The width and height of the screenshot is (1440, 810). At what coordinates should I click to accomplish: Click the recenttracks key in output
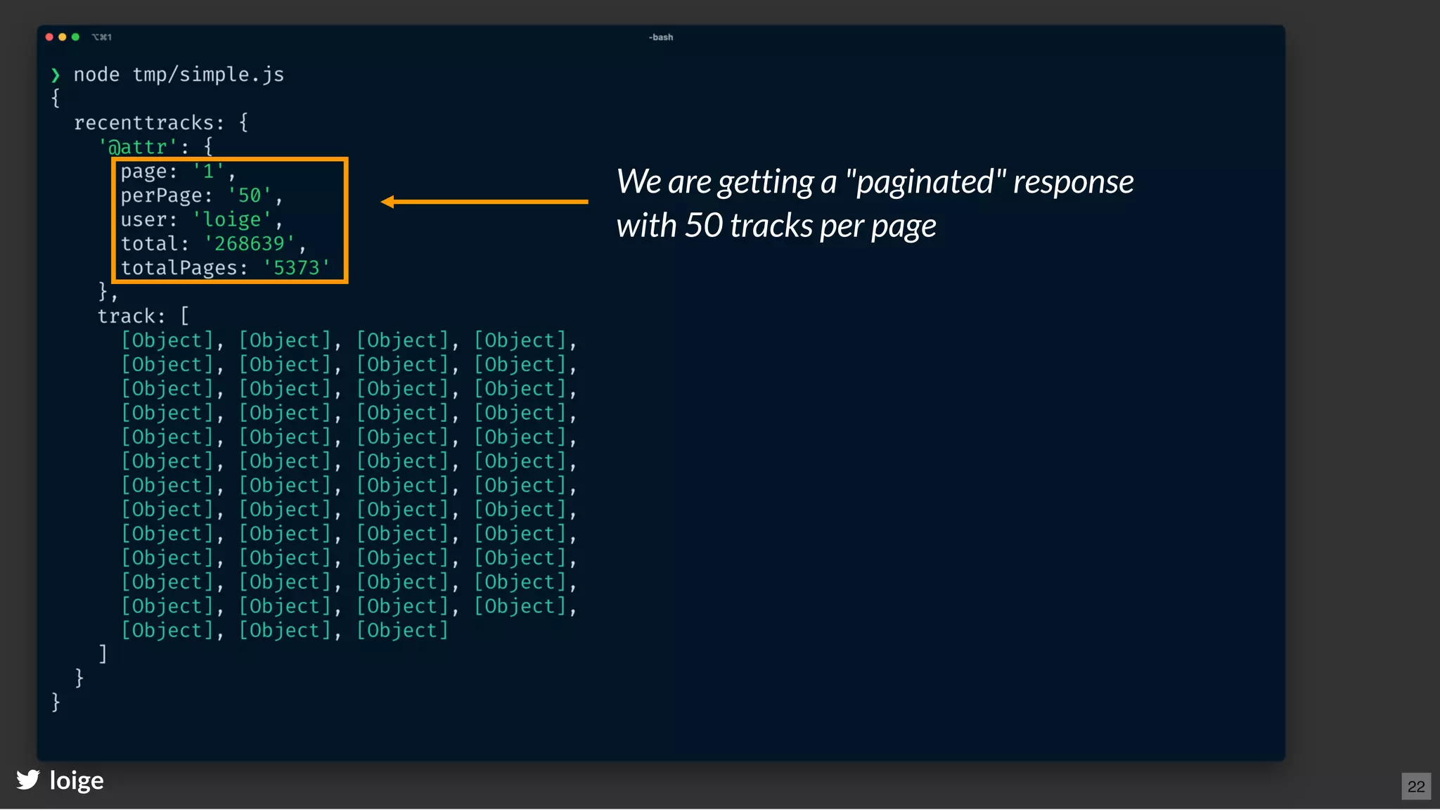click(x=143, y=123)
